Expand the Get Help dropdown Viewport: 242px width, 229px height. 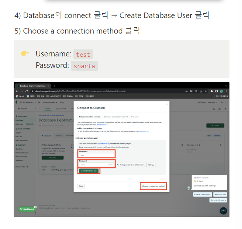click(212, 102)
